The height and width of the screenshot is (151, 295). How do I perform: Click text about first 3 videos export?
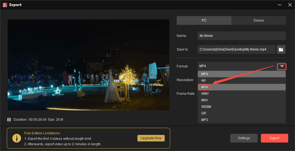[58, 139]
